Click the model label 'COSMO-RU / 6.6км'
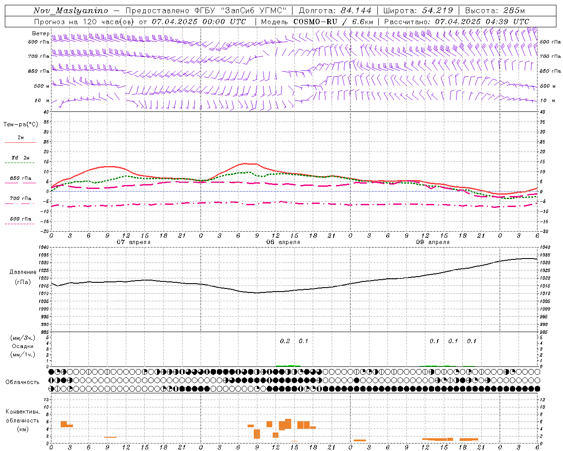 [333, 22]
